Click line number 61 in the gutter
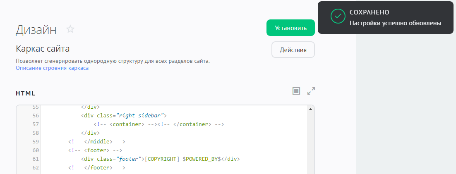Screen dimensions: 456x174 [35, 159]
